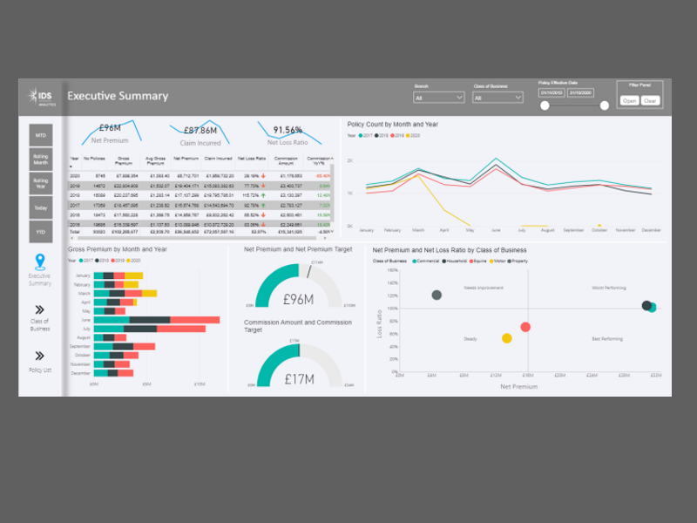Click the 2020 row red down arrow
Image resolution: width=697 pixels, height=523 pixels.
[264, 175]
